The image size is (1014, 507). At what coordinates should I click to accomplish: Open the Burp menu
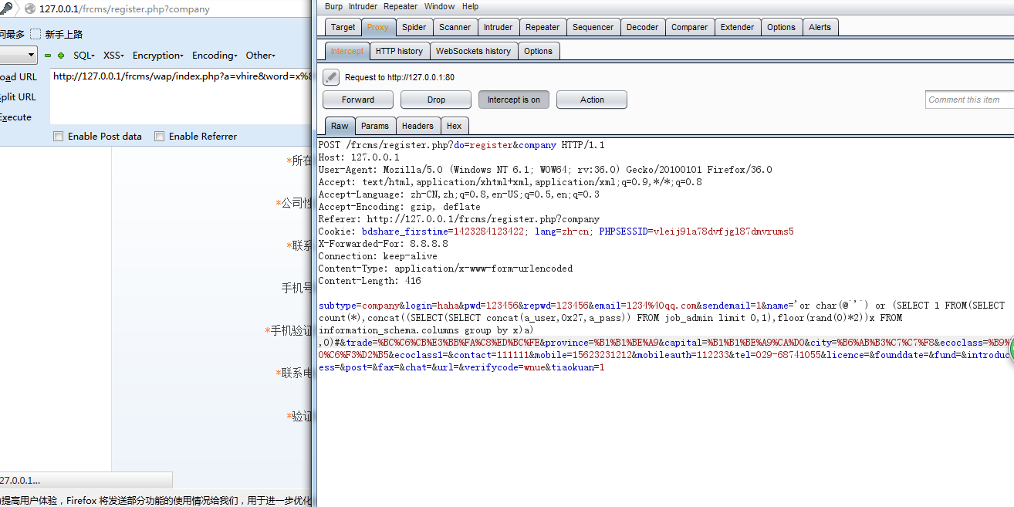[334, 6]
